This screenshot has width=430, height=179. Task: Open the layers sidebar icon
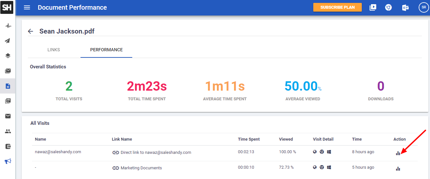pyautogui.click(x=8, y=56)
